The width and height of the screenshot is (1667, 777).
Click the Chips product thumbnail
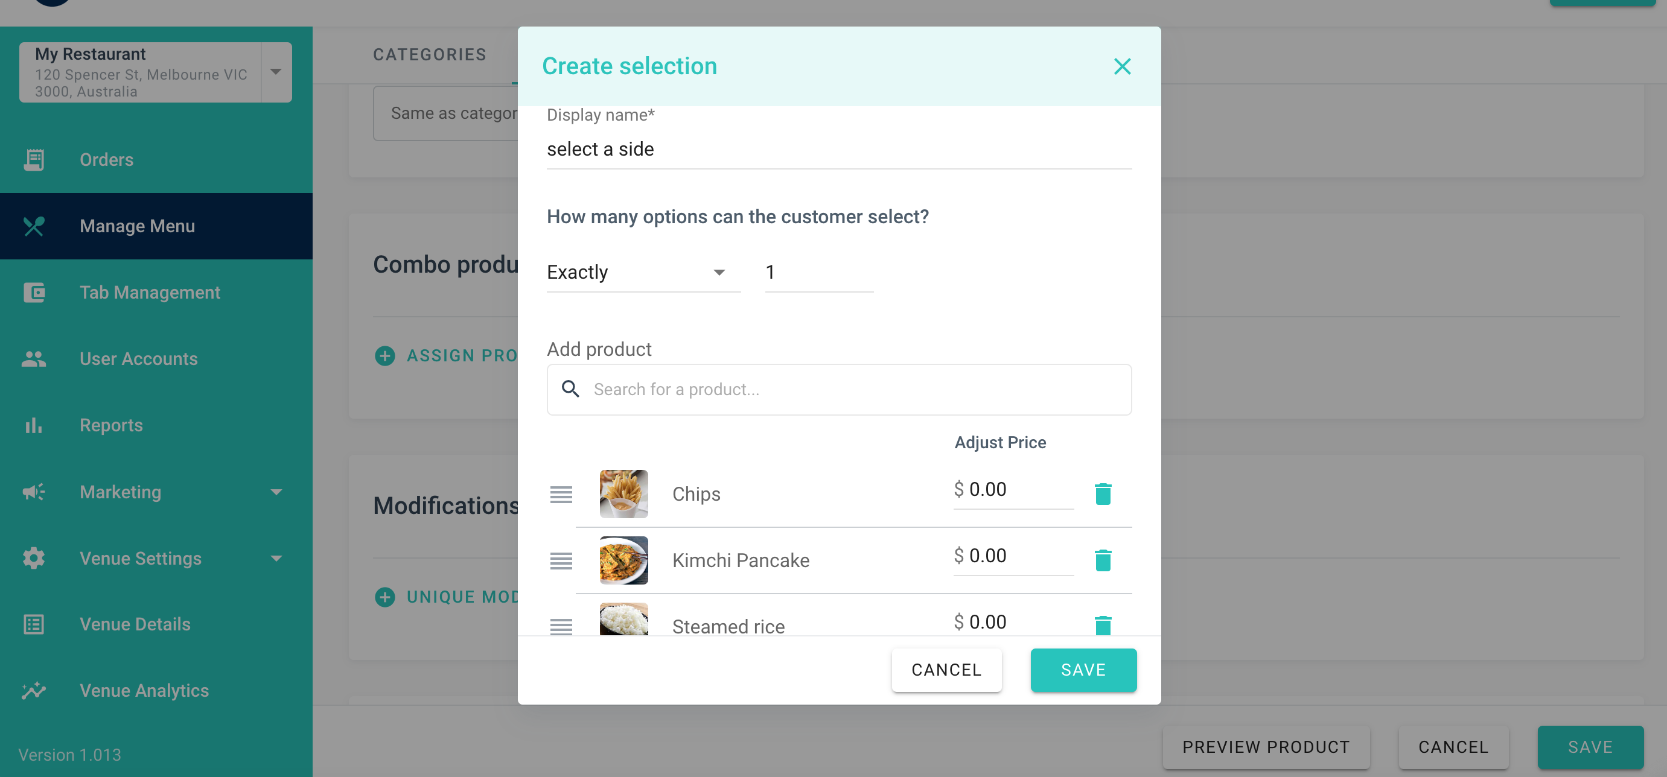[623, 493]
